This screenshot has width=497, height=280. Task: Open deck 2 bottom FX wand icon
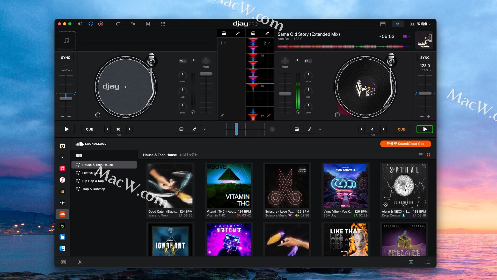point(310,129)
